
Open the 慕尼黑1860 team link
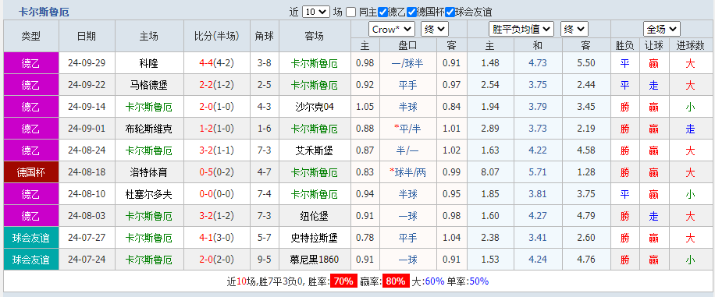tap(315, 260)
